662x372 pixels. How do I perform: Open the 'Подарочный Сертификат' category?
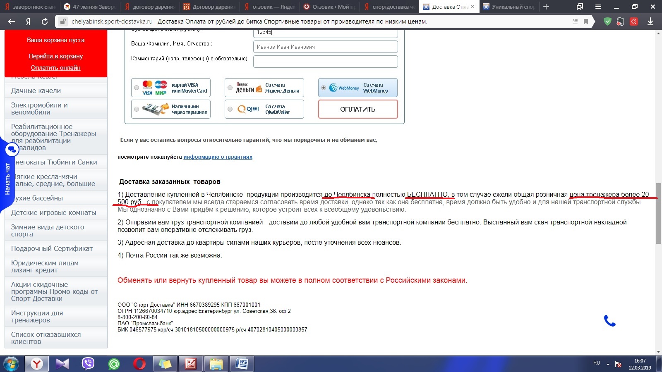coord(56,248)
